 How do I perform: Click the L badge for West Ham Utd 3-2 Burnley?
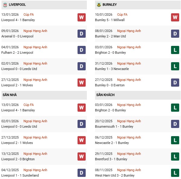pyautogui.click(x=175, y=173)
